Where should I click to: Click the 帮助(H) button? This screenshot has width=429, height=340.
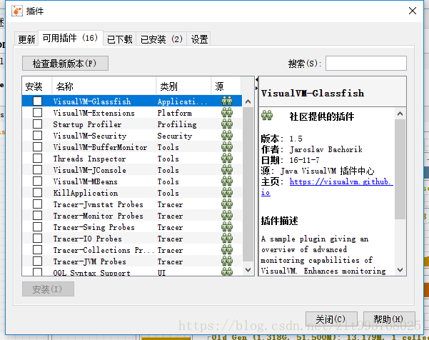point(389,319)
